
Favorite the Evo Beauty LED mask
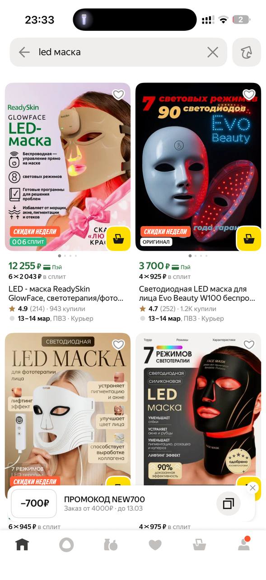(x=249, y=95)
